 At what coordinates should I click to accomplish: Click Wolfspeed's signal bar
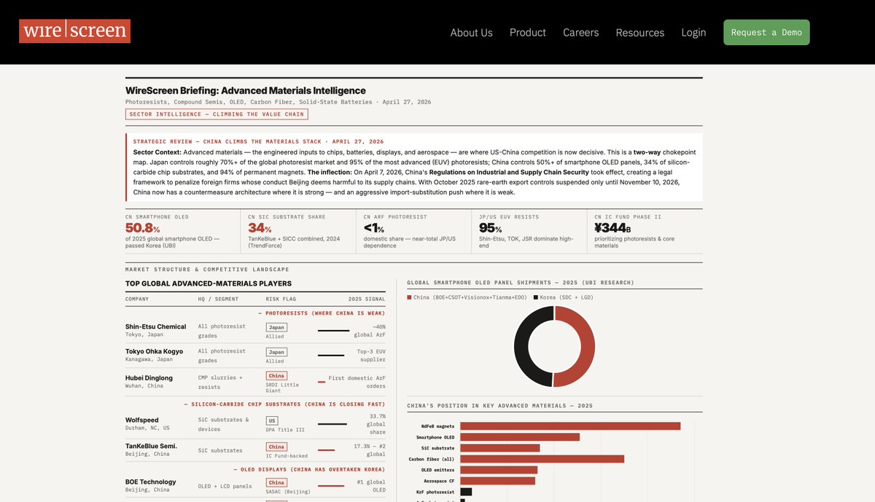point(332,424)
